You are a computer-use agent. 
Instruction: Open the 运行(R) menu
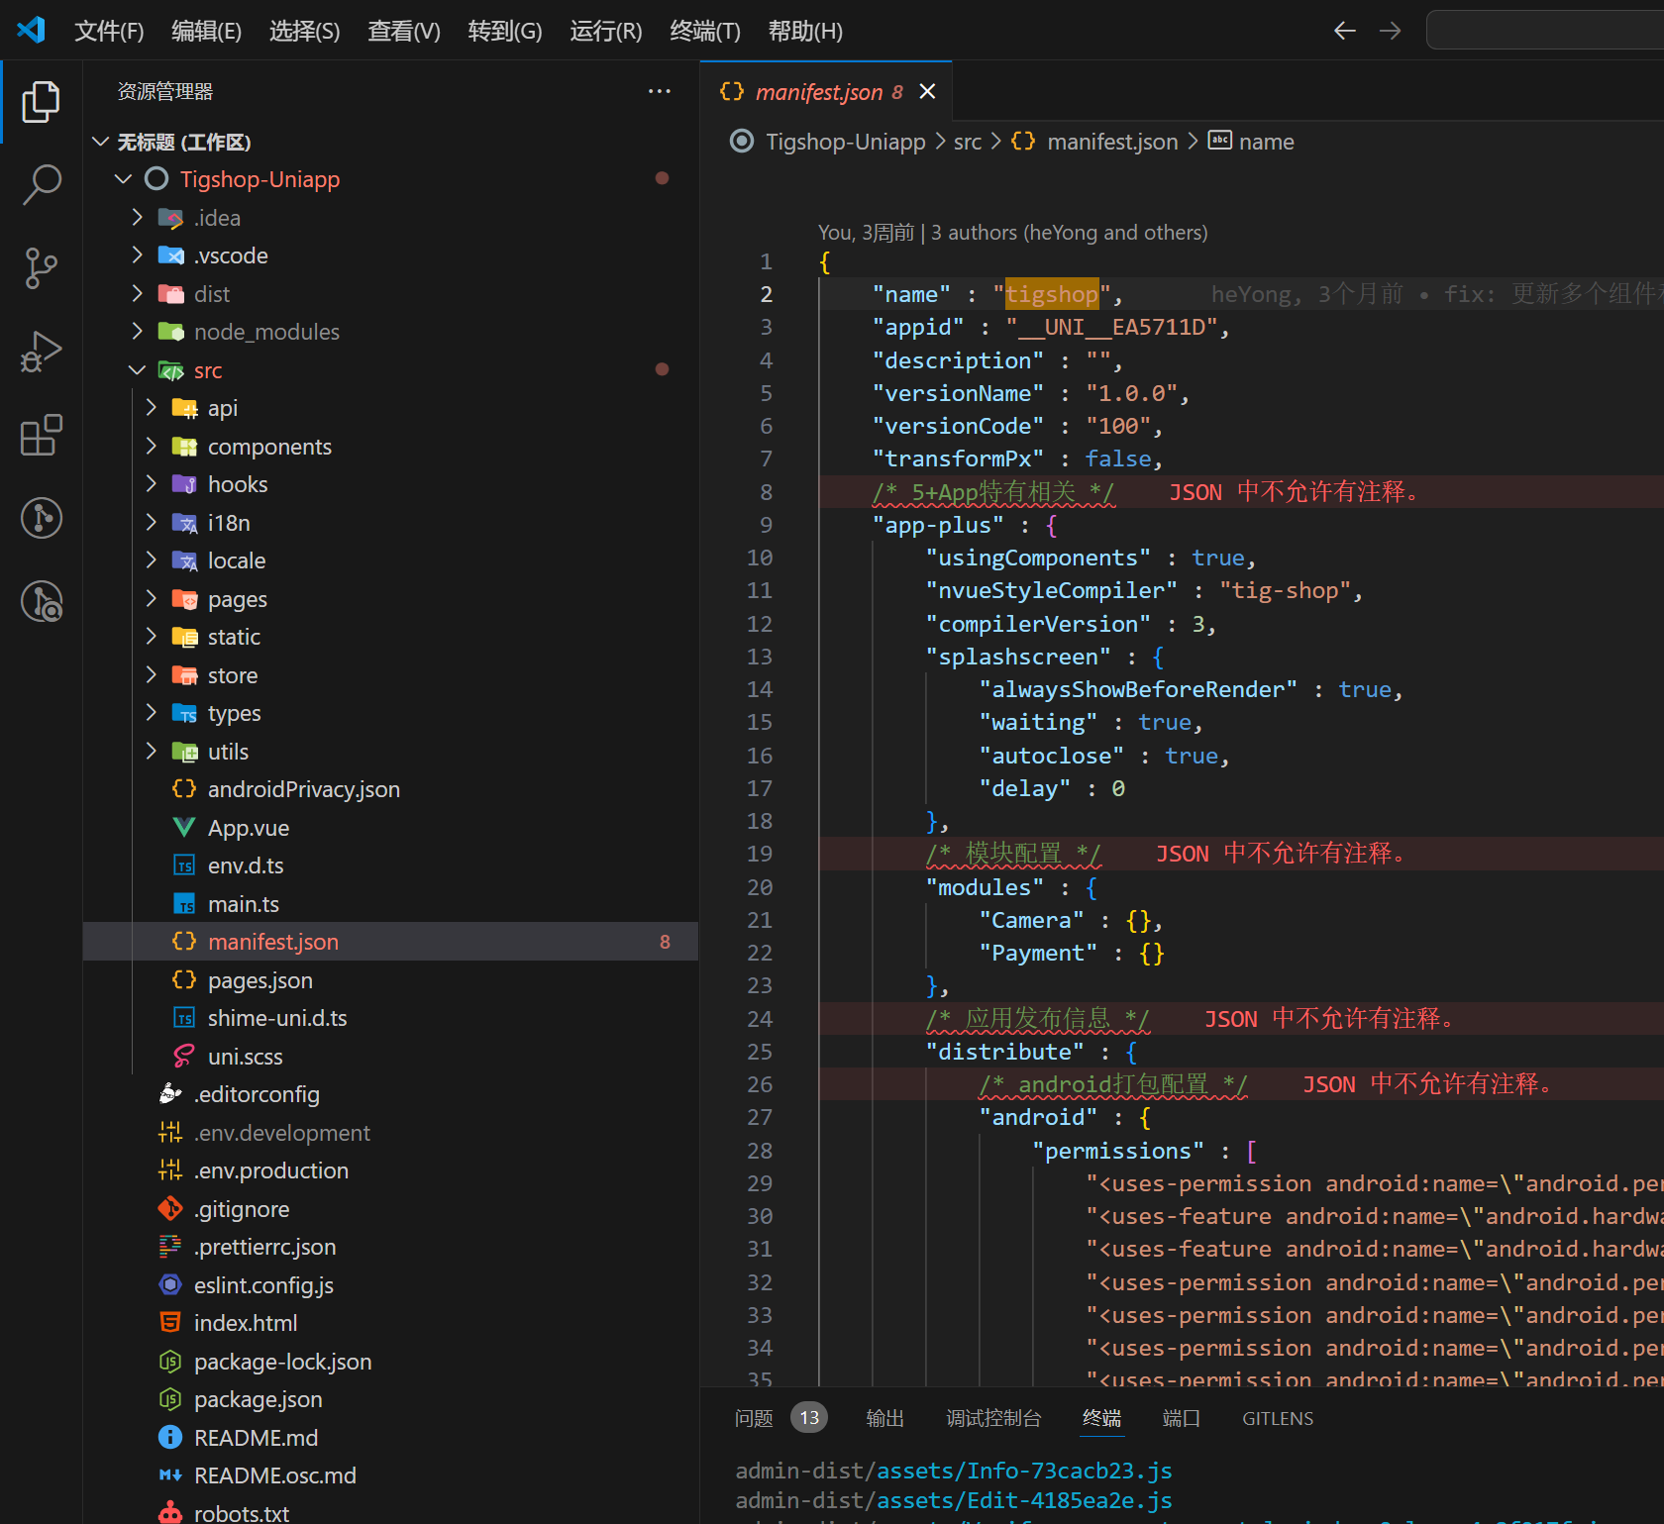[x=606, y=31]
